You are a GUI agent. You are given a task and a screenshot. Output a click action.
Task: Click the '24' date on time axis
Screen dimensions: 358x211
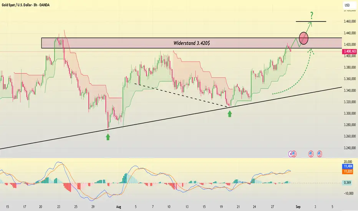click(254, 207)
